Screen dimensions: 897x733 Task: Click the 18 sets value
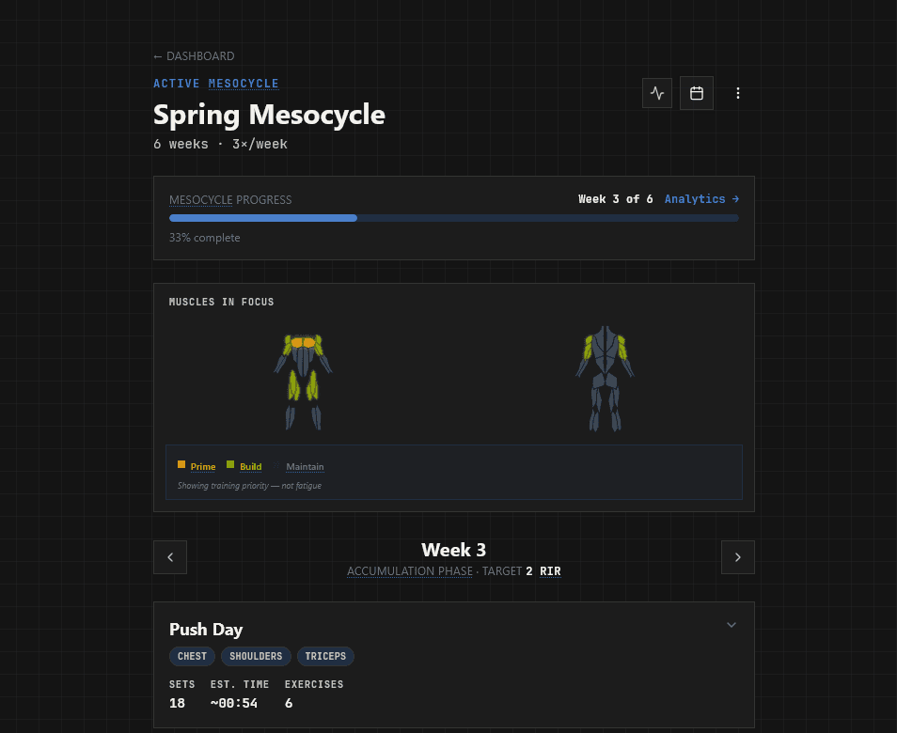178,703
